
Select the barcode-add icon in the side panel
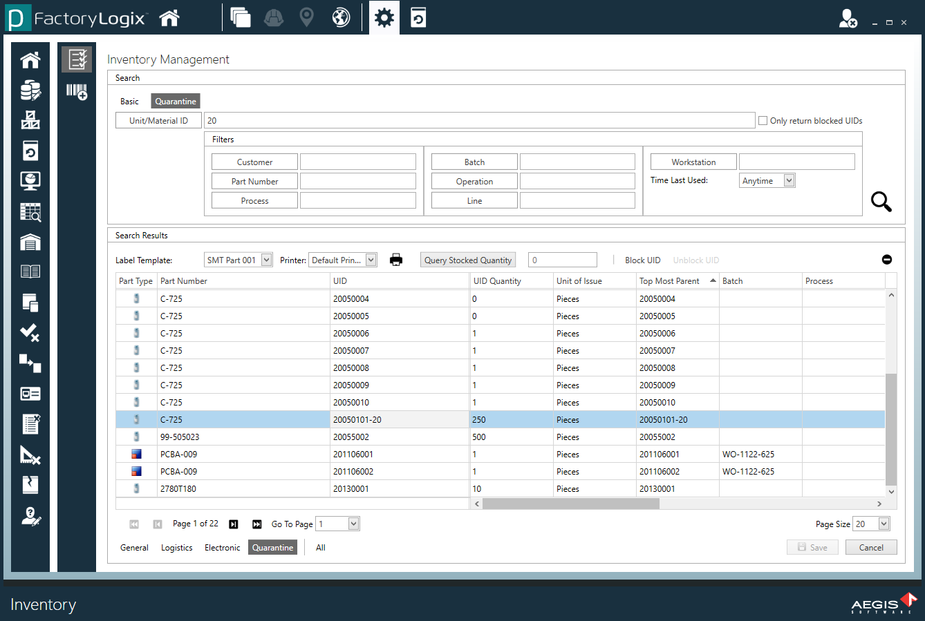pyautogui.click(x=76, y=90)
